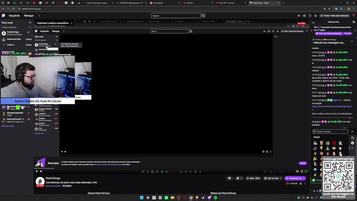Image resolution: width=357 pixels, height=201 pixels.
Task: Close the emote picker
Action: [352, 131]
